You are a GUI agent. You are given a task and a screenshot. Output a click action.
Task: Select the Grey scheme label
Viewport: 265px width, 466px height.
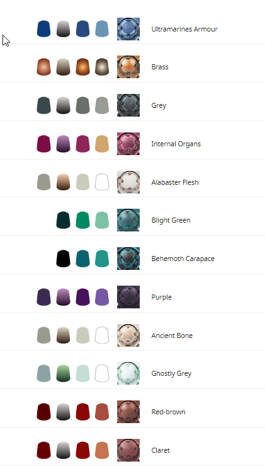[x=159, y=105]
